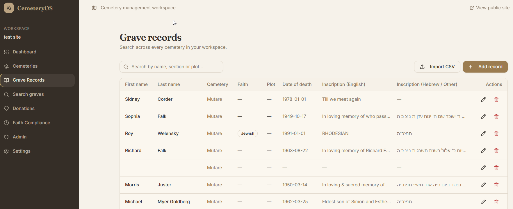
Task: Click the external link icon for public site
Action: (x=472, y=8)
